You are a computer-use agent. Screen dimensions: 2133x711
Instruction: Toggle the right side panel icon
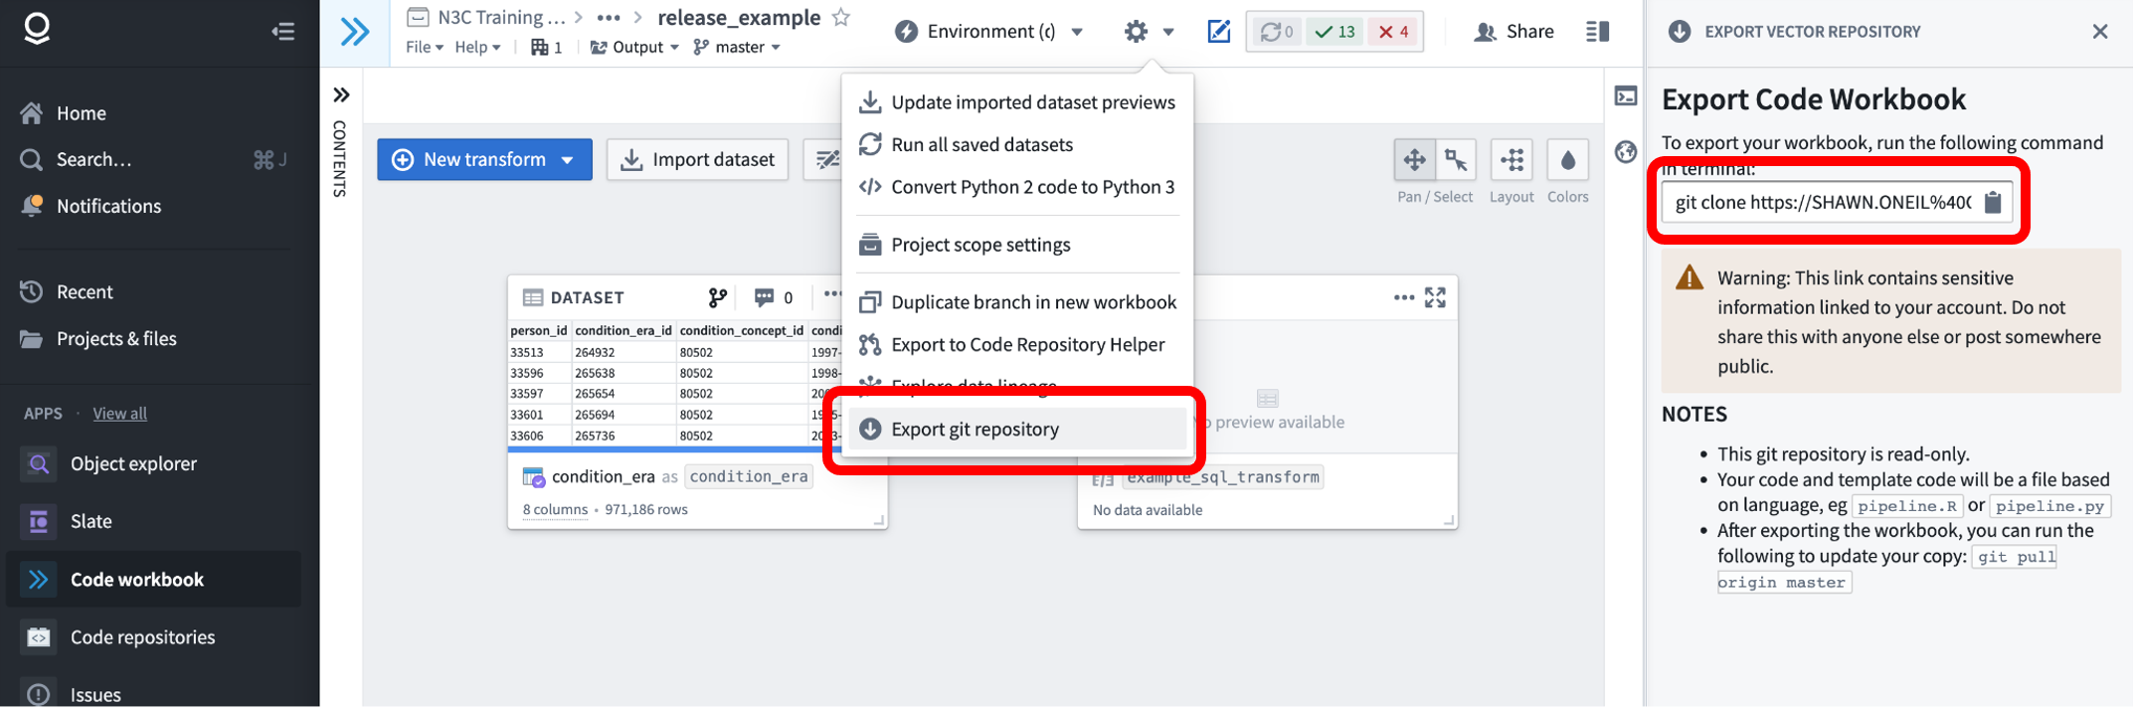tap(1597, 32)
